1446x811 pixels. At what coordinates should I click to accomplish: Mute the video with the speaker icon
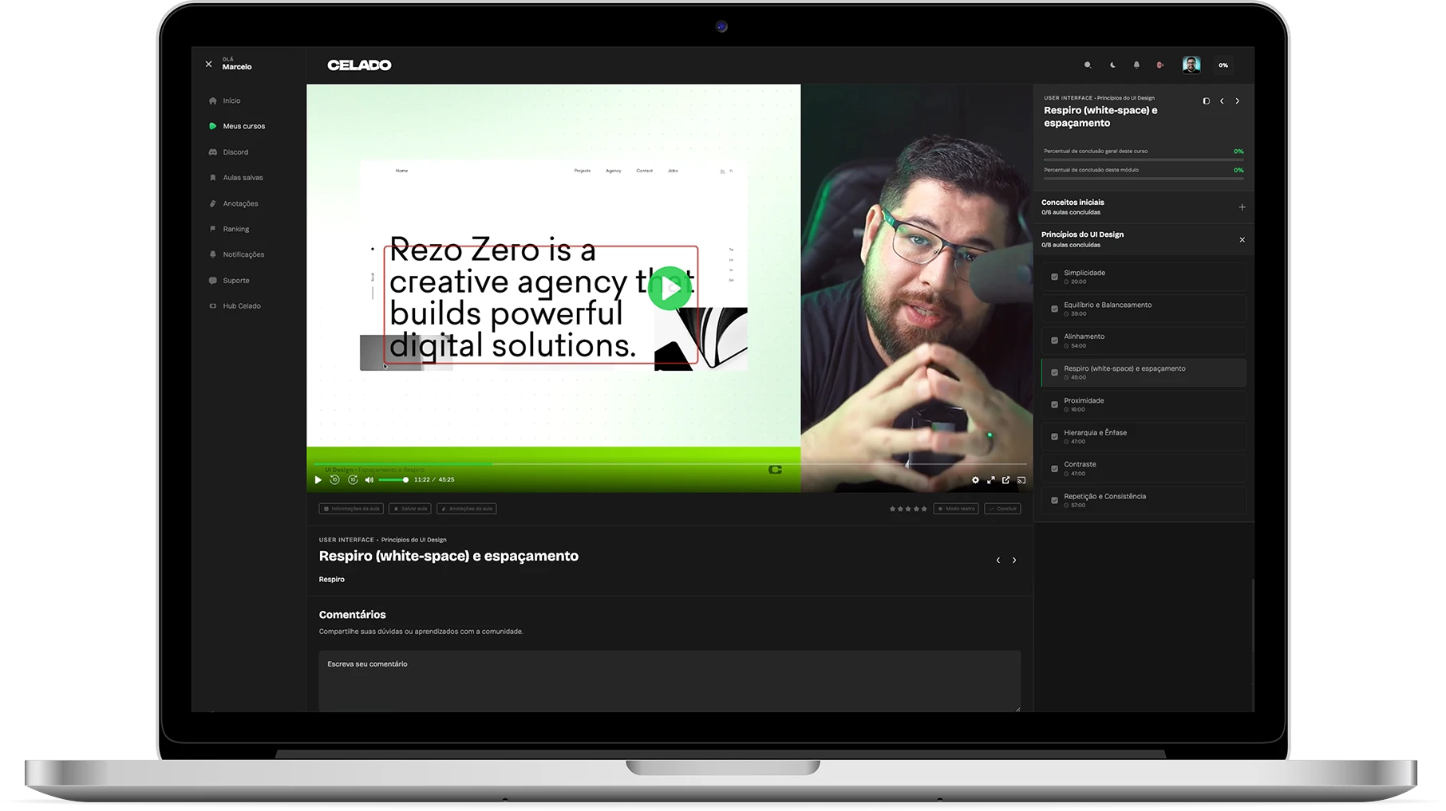(x=369, y=480)
